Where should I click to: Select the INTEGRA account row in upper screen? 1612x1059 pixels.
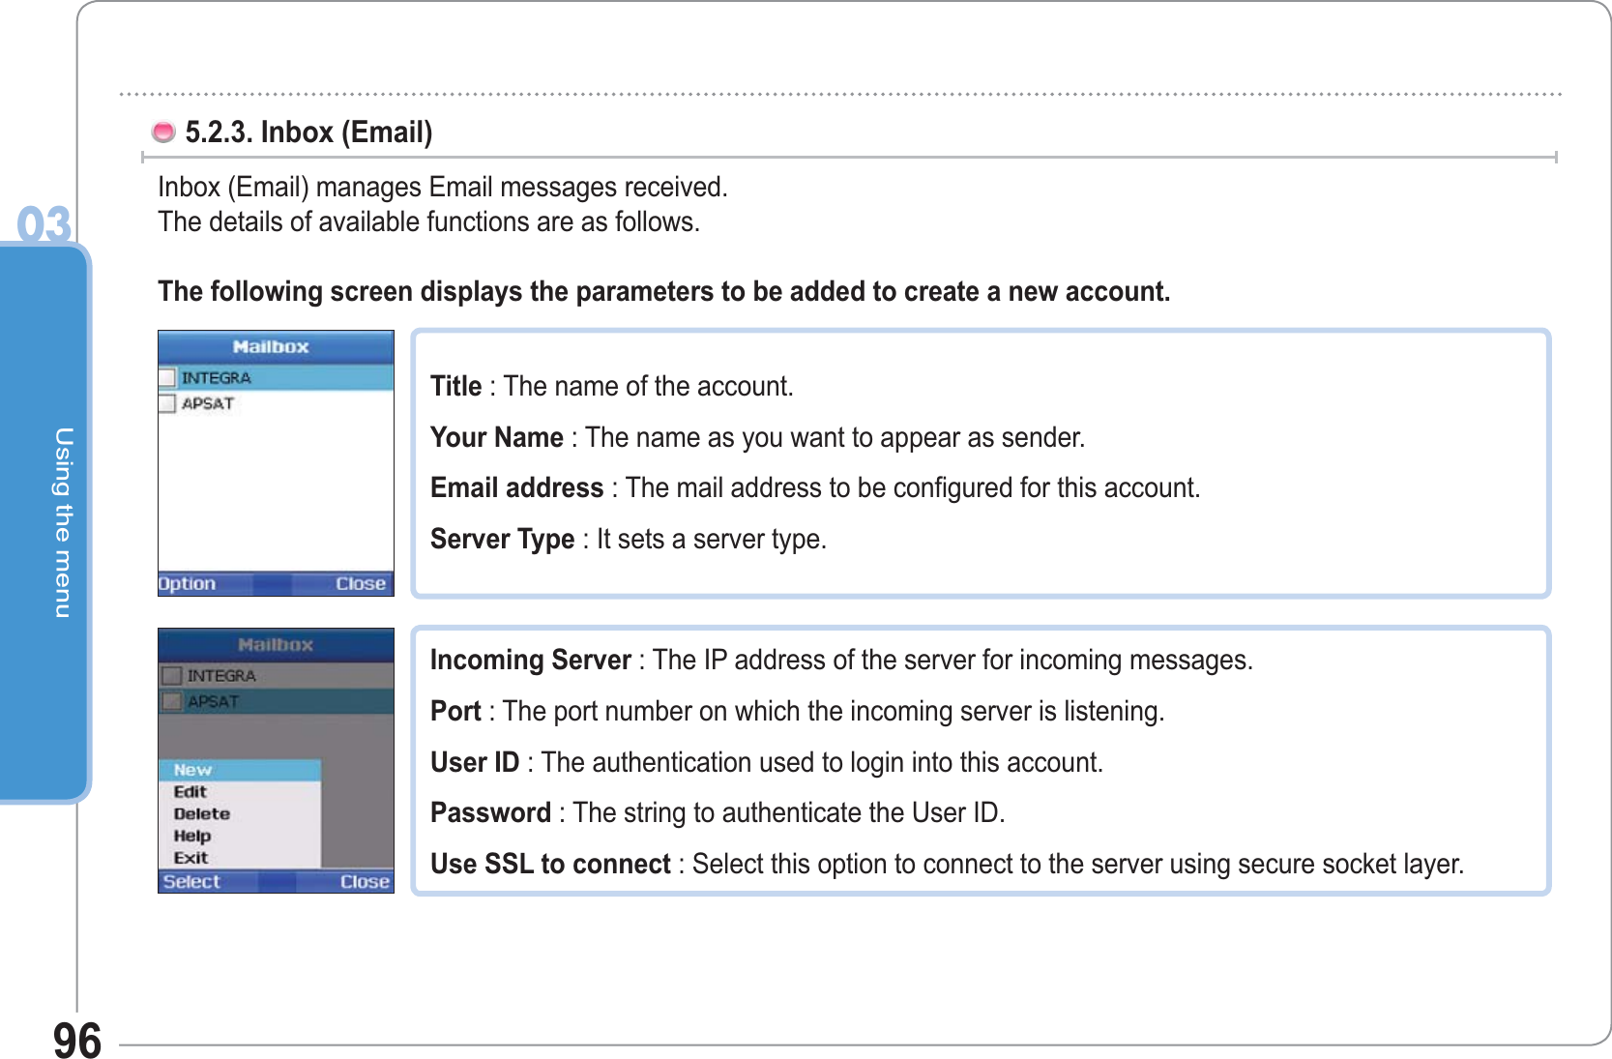click(276, 377)
